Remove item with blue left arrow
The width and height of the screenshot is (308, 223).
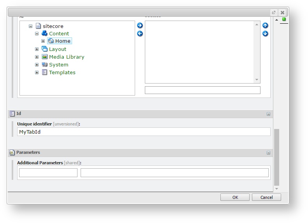(x=140, y=33)
